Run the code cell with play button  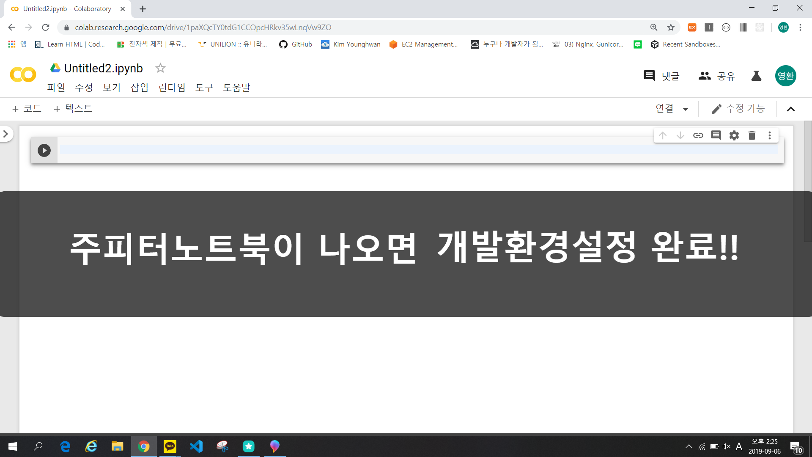(x=44, y=150)
